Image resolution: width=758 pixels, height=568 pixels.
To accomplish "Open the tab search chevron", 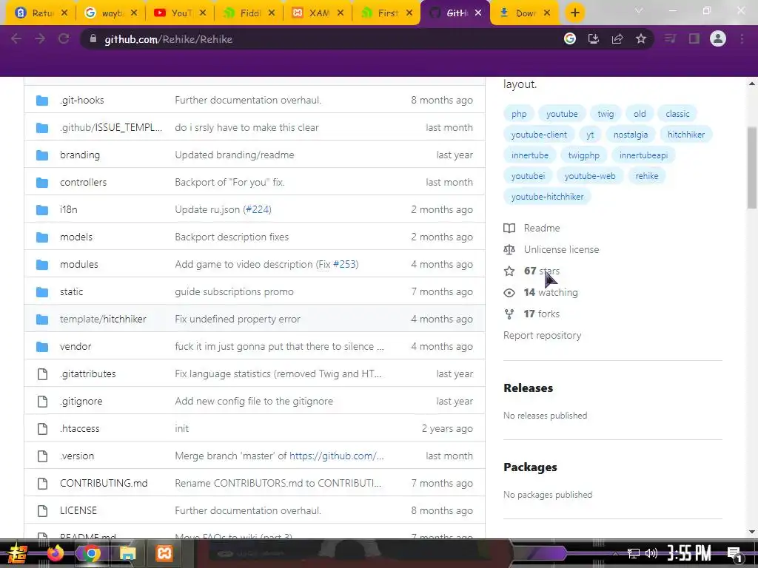I will pyautogui.click(x=639, y=10).
